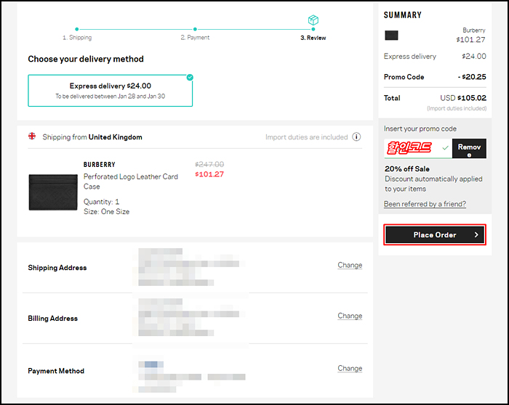Go to the 1. Shipping step
Screen dimensions: 509x405
click(77, 38)
